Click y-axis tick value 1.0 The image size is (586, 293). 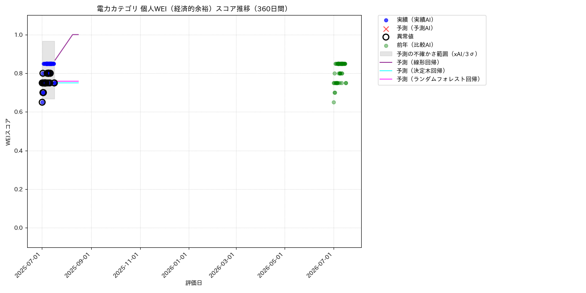[19, 35]
